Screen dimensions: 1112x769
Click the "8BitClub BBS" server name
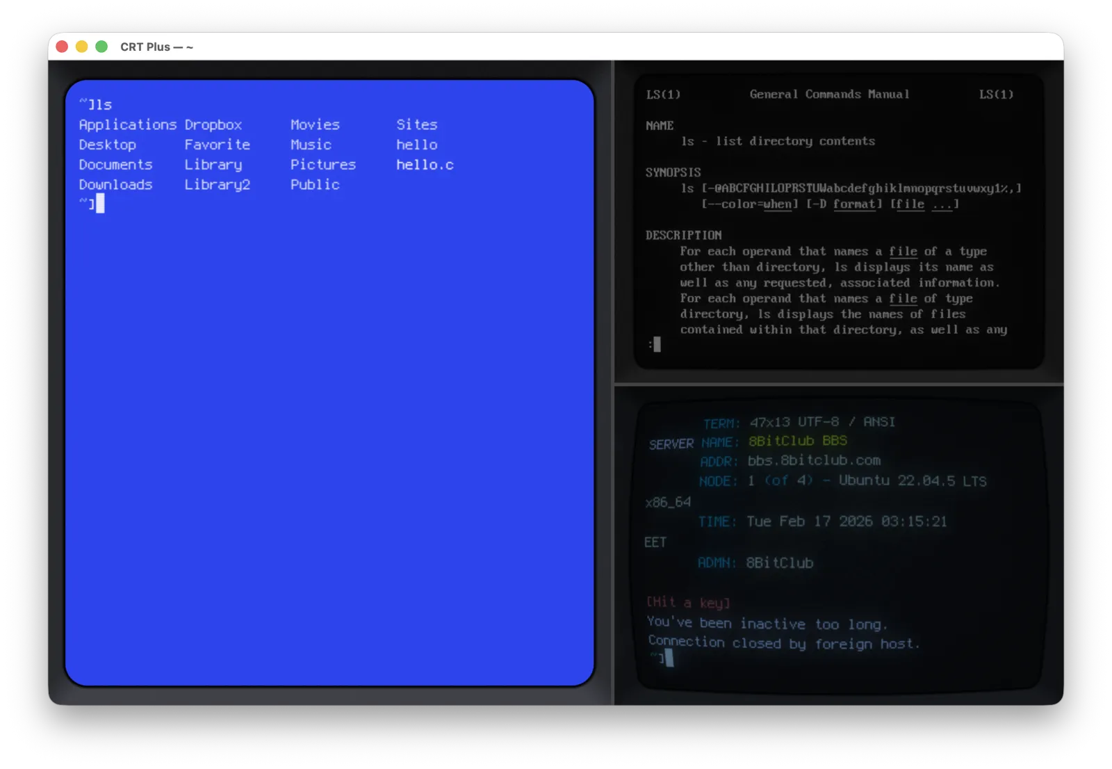click(x=797, y=441)
